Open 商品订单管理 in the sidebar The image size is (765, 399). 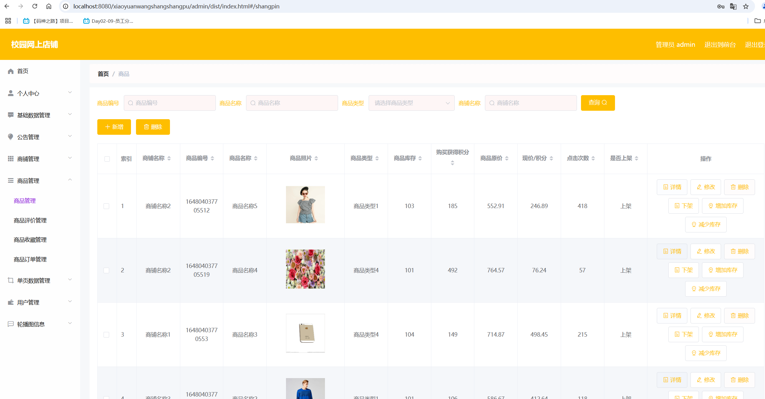[x=30, y=259]
